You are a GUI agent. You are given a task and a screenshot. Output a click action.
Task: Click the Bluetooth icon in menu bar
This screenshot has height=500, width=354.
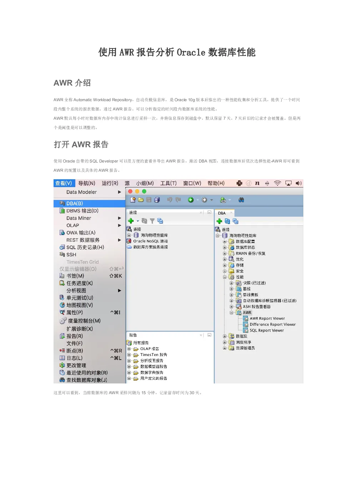(x=267, y=183)
